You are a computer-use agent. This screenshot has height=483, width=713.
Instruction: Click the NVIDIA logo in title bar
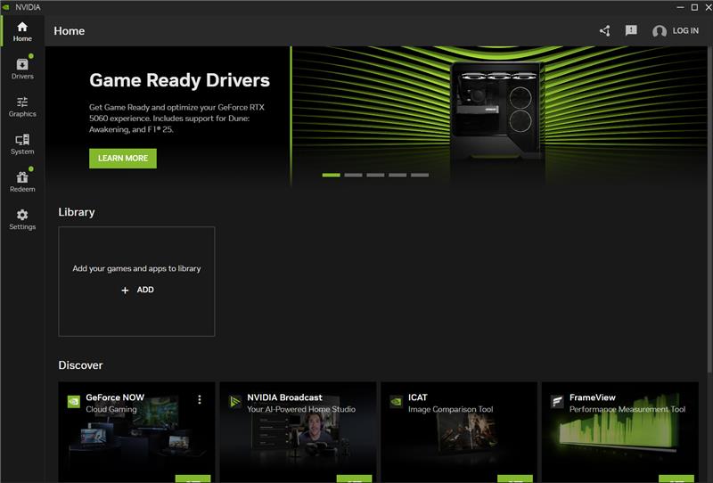tap(5, 7)
